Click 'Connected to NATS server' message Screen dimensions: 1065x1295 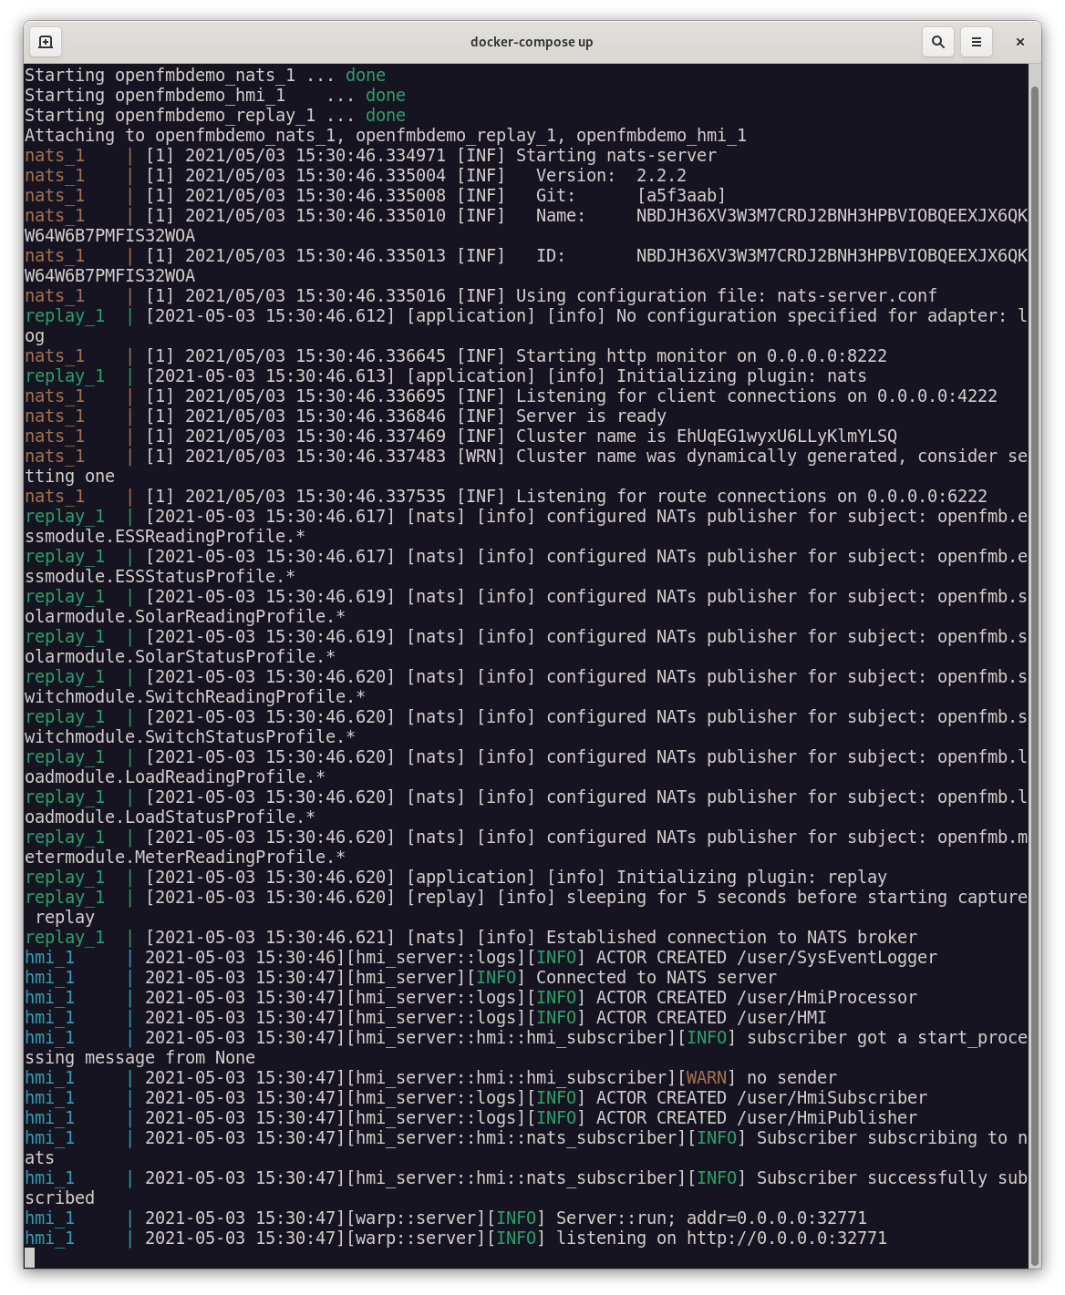(657, 978)
